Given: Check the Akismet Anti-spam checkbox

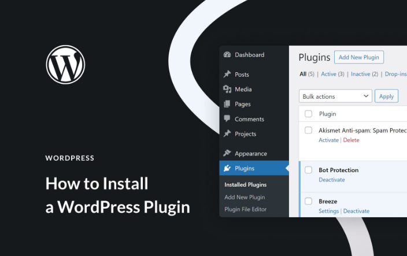Looking at the screenshot, I should (x=308, y=130).
